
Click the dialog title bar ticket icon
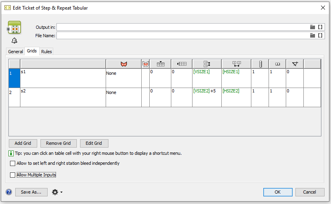[8, 8]
